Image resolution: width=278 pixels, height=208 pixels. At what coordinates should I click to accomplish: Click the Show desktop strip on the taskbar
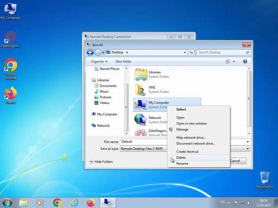(x=276, y=203)
